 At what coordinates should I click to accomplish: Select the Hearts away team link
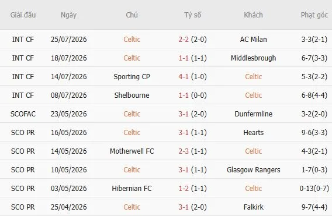253,133
